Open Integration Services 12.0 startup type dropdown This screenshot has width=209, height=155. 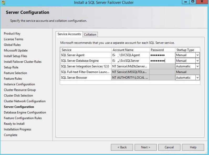pyautogui.click(x=197, y=66)
